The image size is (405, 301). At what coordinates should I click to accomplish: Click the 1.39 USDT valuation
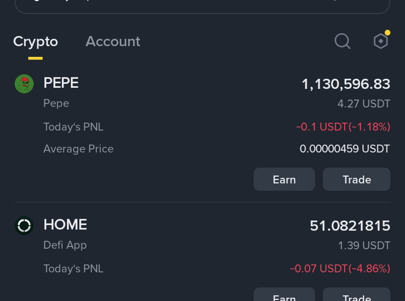[364, 245]
